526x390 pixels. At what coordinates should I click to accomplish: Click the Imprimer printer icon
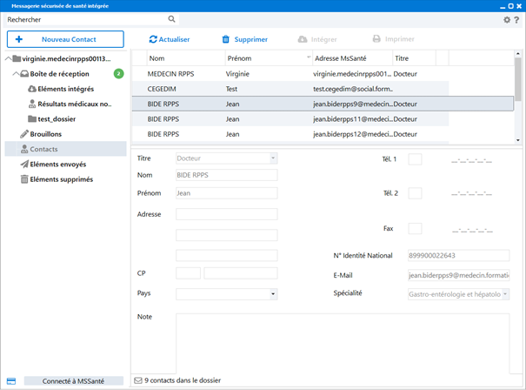[x=376, y=39]
